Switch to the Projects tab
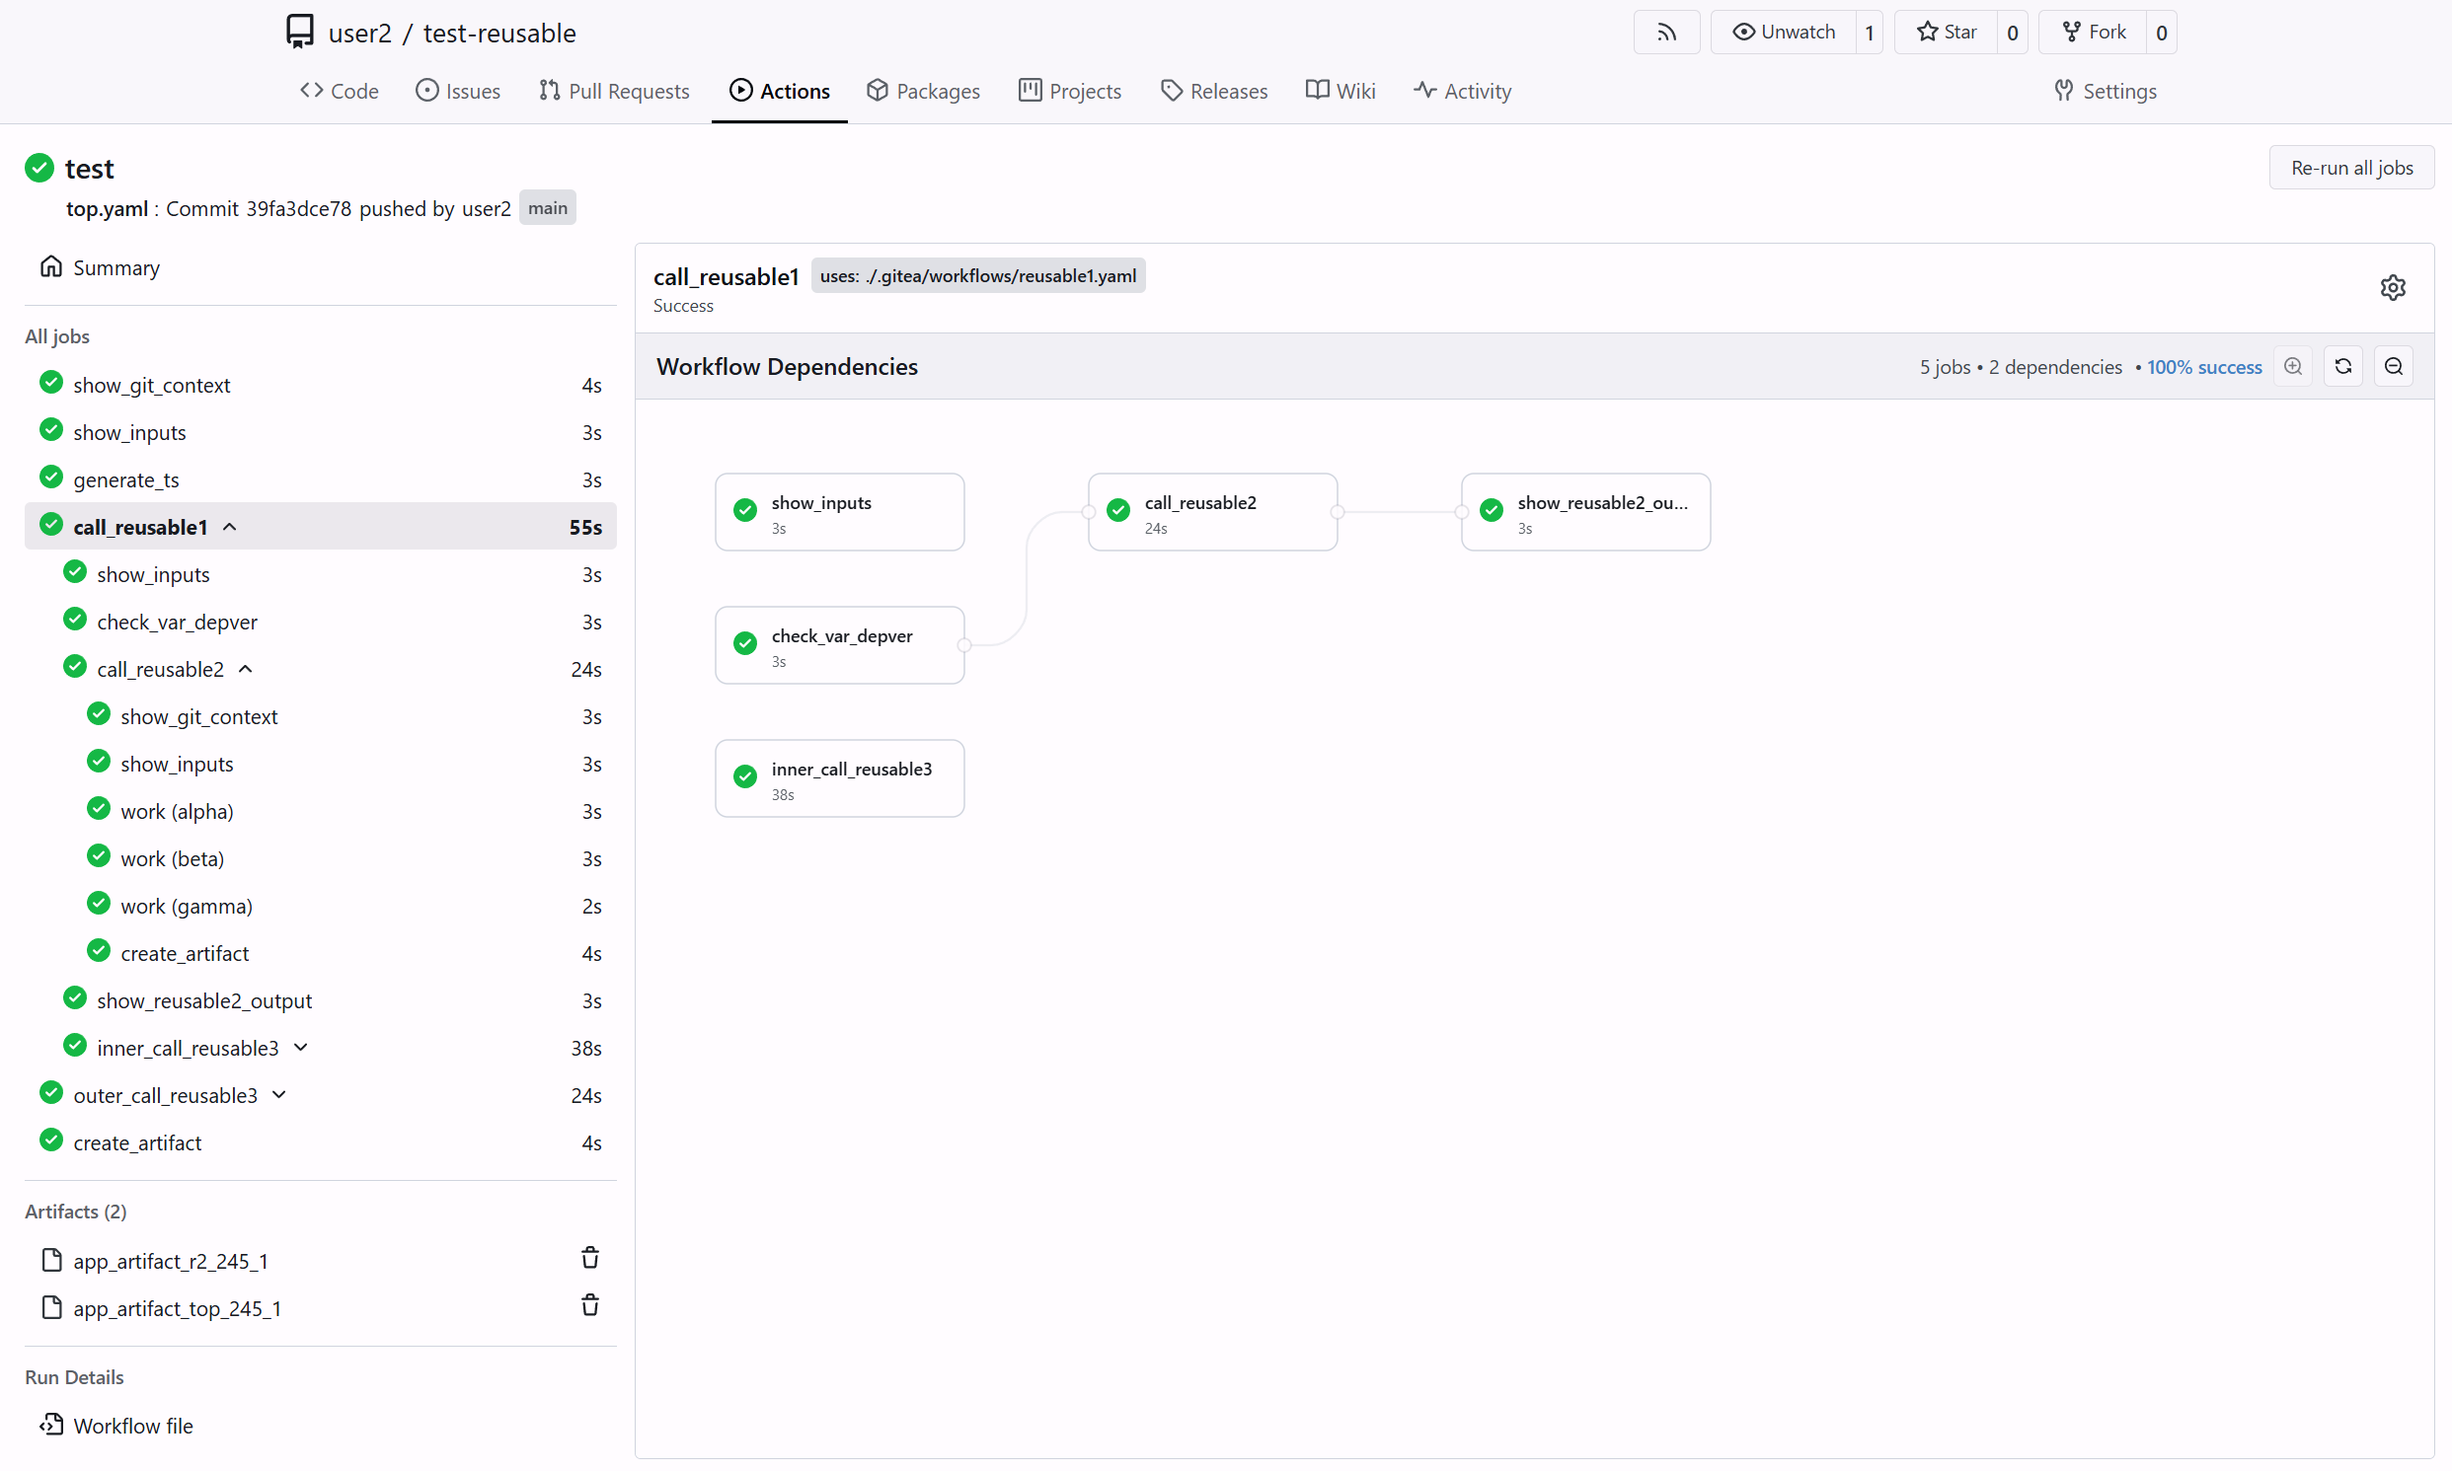 [1070, 91]
